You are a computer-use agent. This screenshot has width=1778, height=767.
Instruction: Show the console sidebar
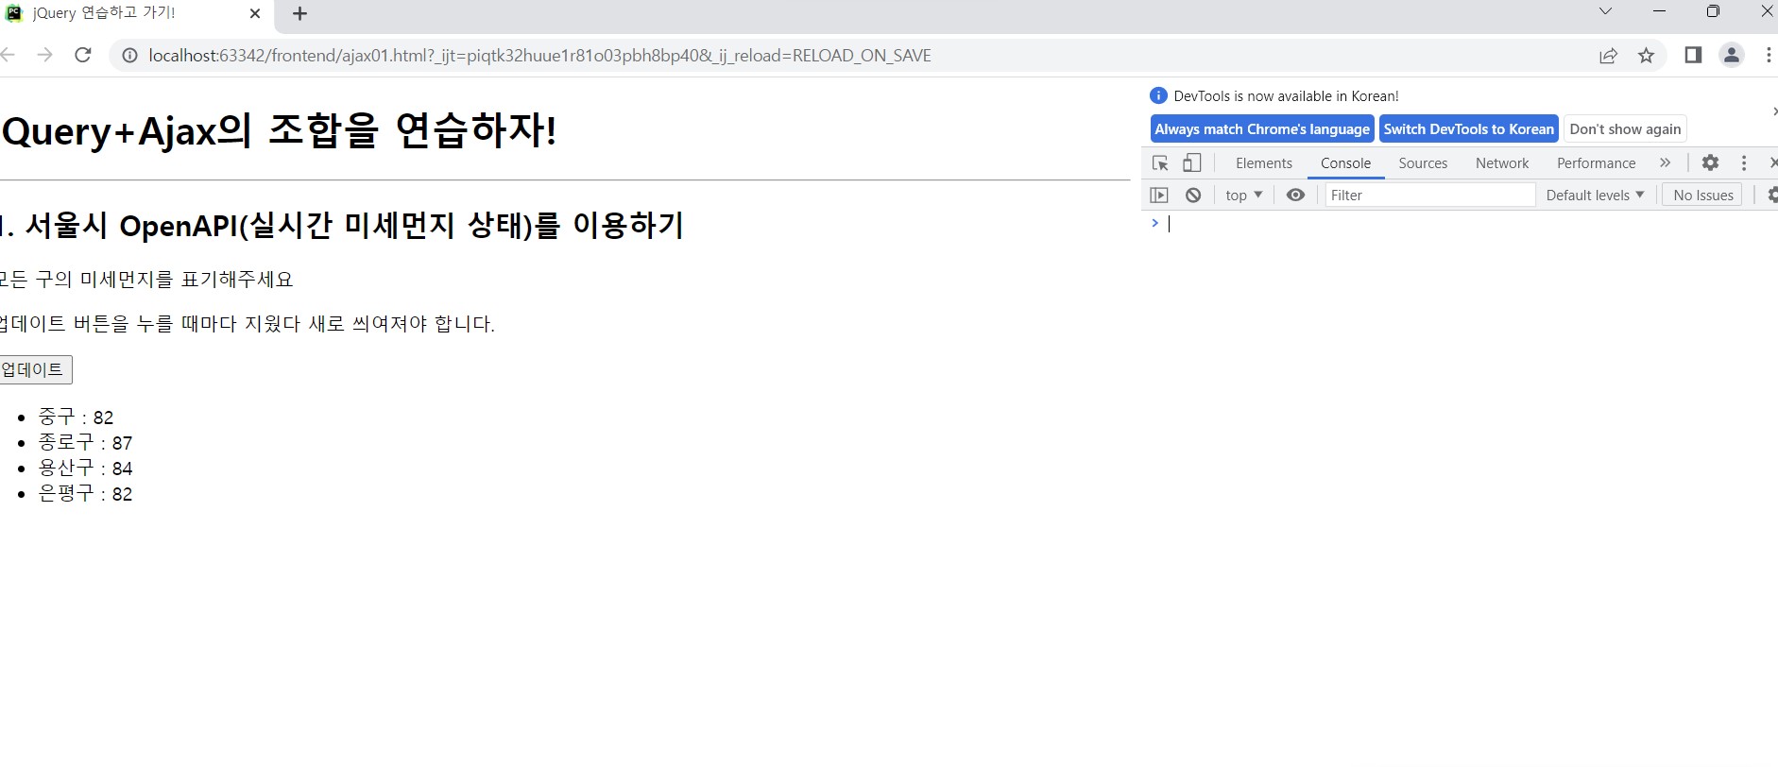pos(1159,196)
